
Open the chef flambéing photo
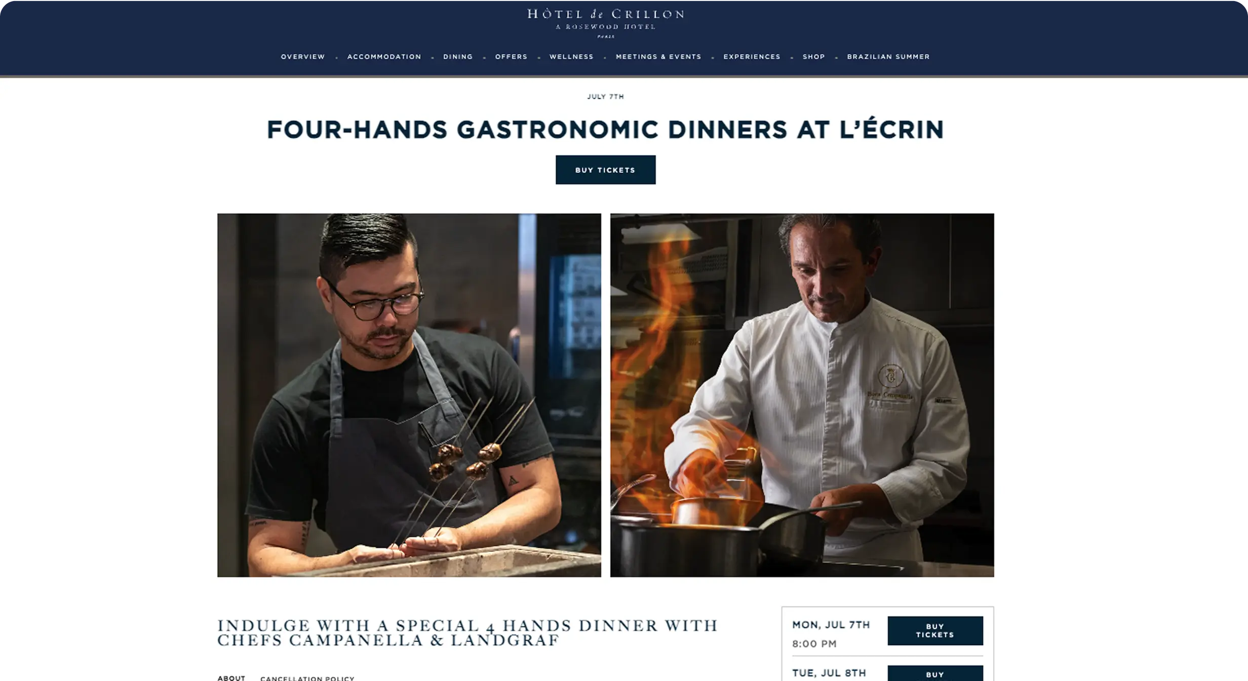point(802,395)
